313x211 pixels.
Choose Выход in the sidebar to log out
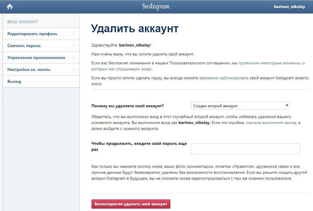[41, 82]
